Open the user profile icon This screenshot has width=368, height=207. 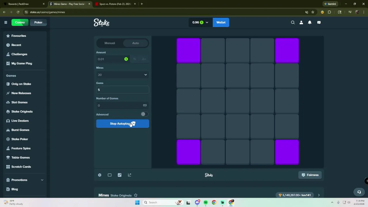pyautogui.click(x=301, y=22)
